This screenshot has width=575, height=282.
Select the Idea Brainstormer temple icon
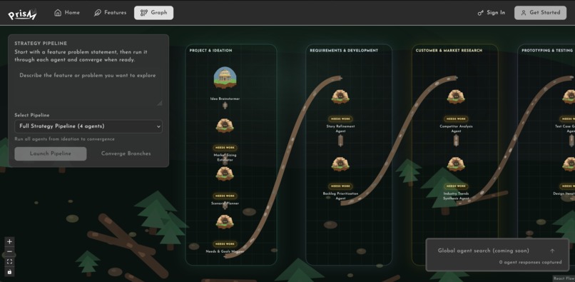click(x=225, y=78)
